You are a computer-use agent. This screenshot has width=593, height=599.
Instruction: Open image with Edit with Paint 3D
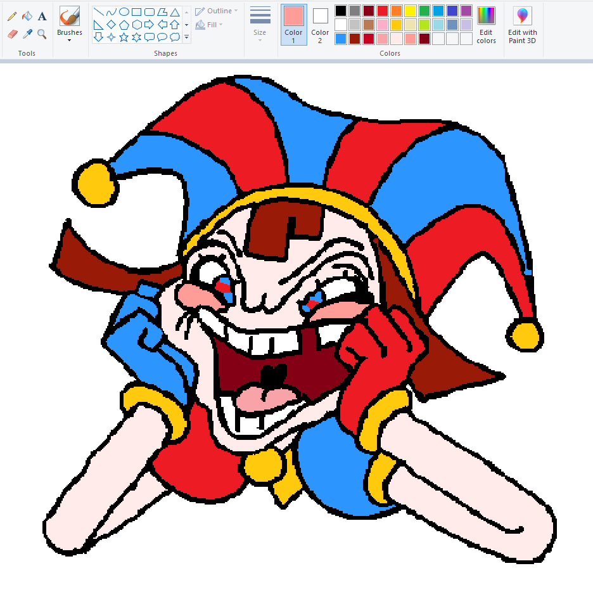click(522, 25)
